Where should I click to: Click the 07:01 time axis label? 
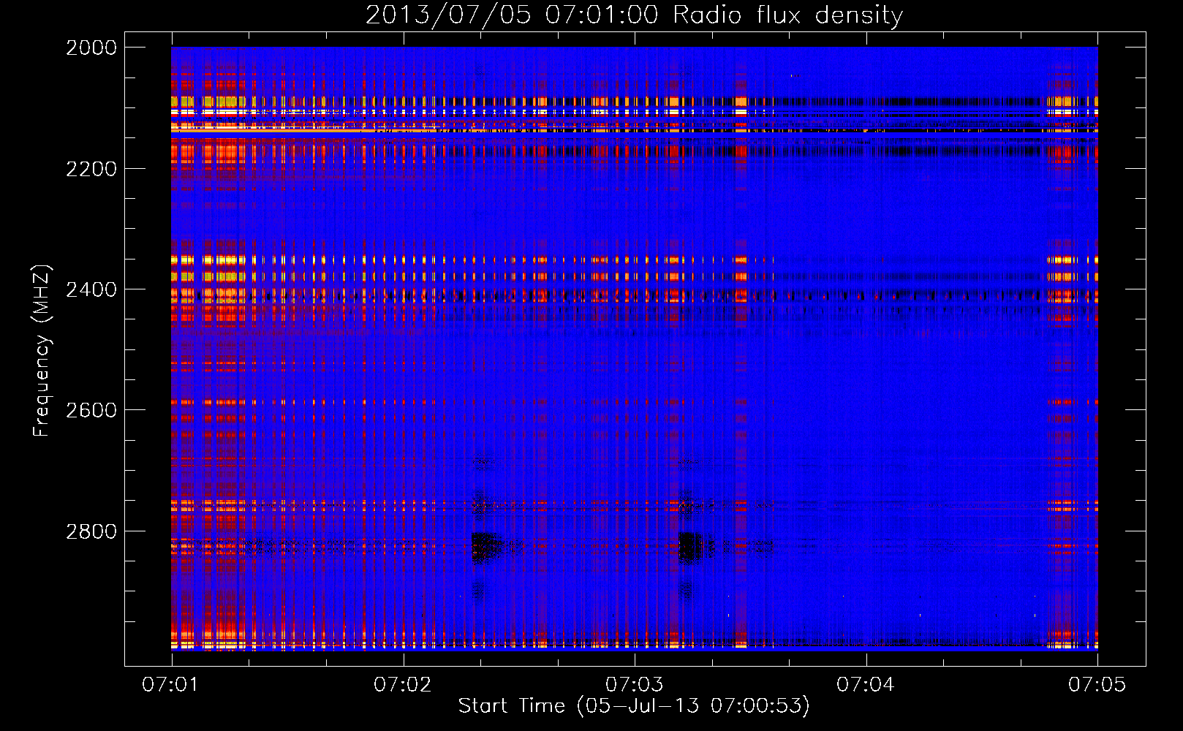(x=171, y=685)
